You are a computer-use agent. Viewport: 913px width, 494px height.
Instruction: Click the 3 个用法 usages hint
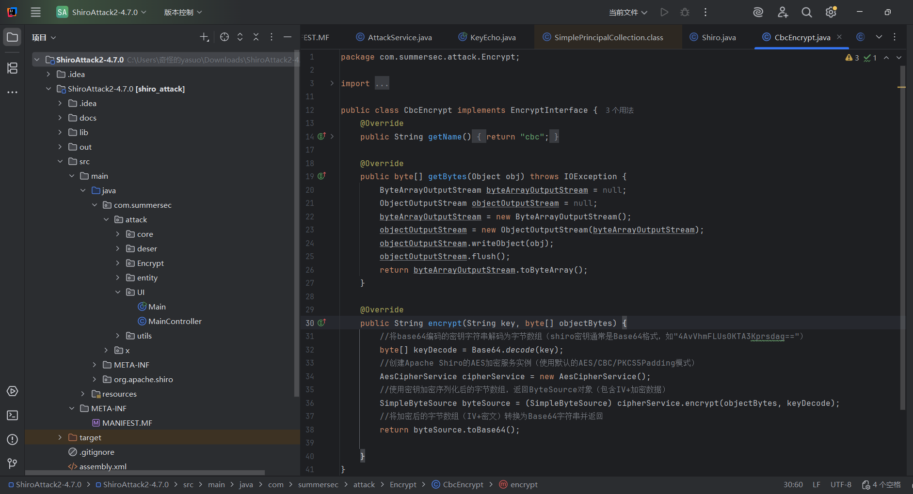619,110
